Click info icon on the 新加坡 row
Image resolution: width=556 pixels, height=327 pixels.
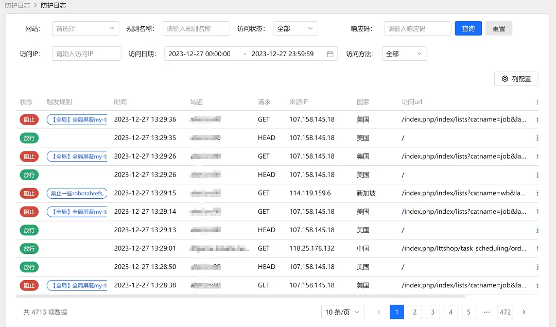click(x=537, y=193)
